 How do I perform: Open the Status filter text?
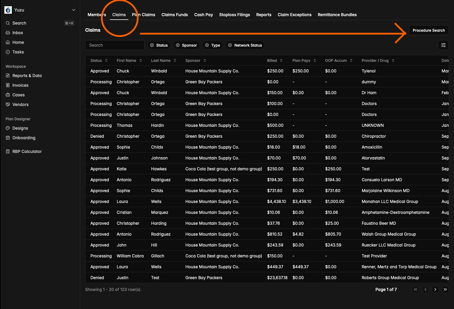click(162, 45)
